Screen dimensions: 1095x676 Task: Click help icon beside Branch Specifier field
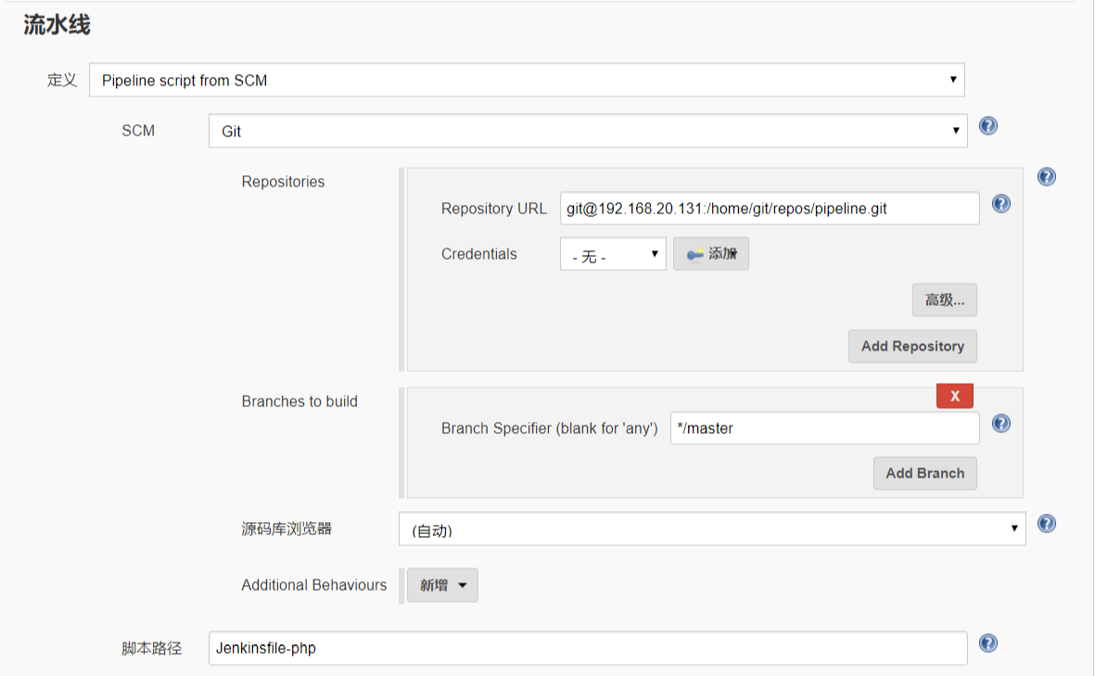click(x=1001, y=424)
